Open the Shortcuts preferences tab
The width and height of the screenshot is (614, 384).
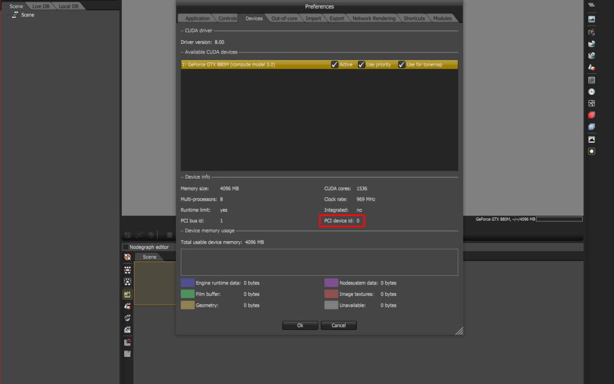(x=414, y=18)
